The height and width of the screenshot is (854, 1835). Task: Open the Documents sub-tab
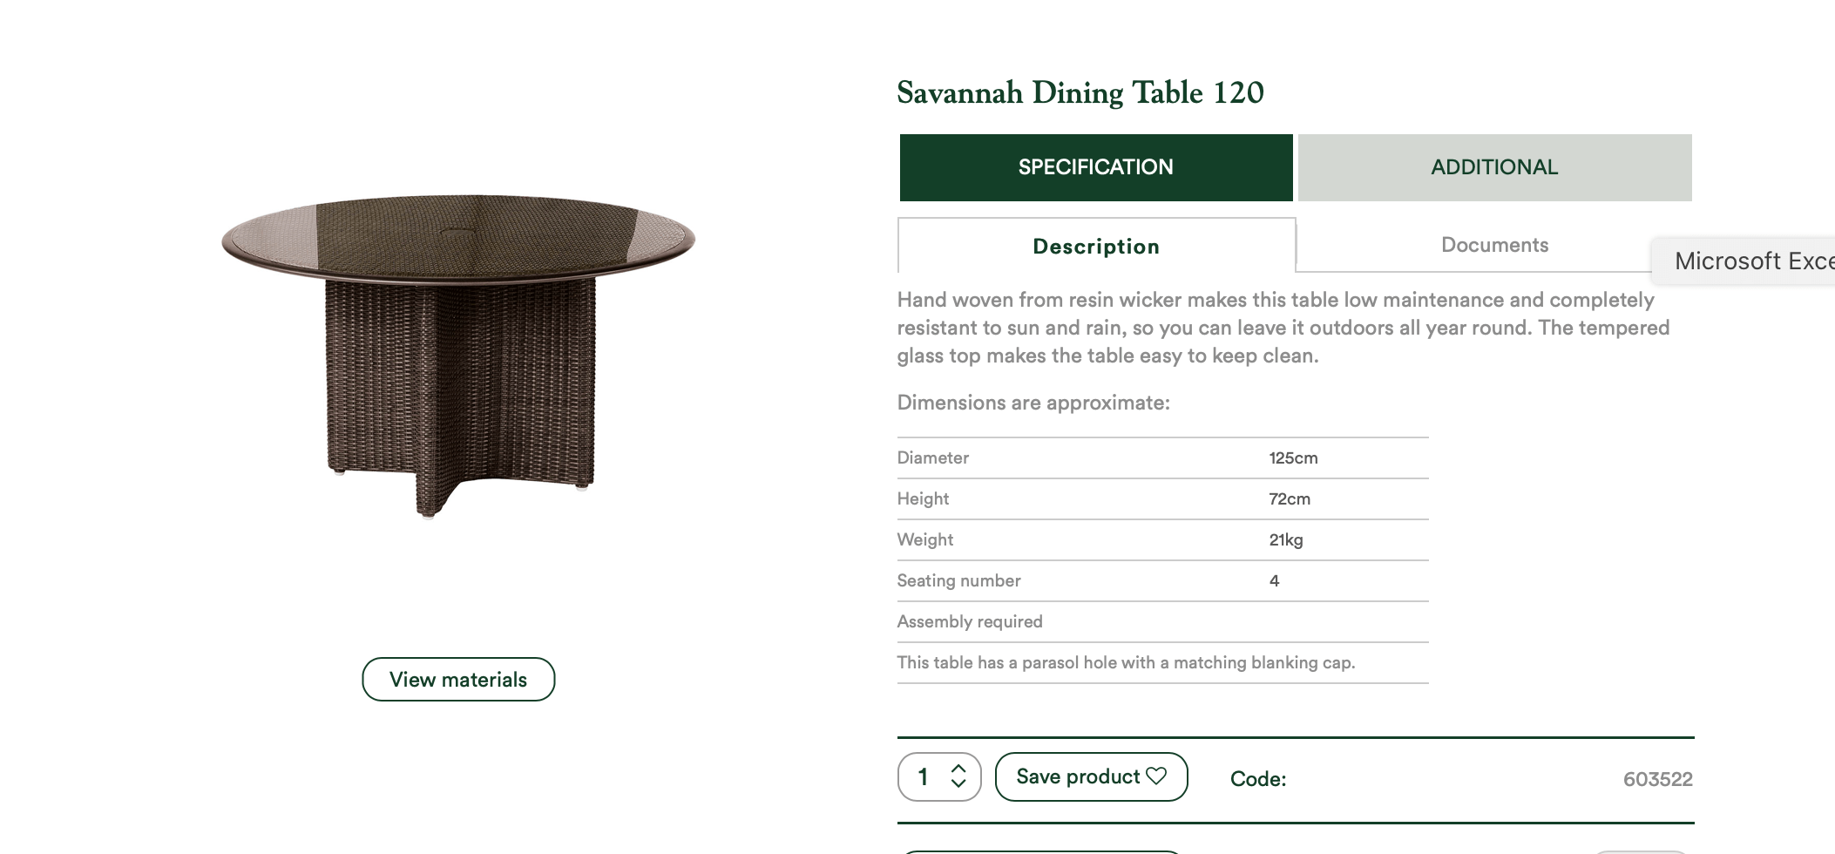pos(1495,245)
